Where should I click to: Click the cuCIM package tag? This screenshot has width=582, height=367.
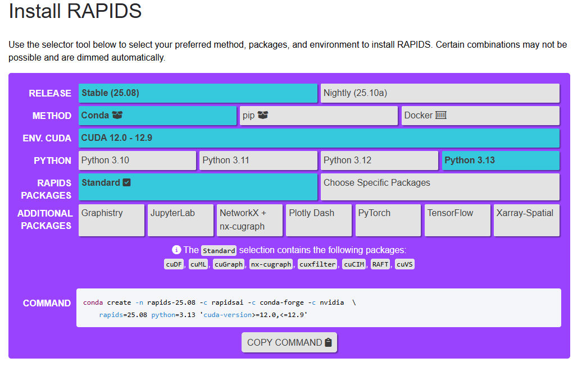[x=354, y=264]
